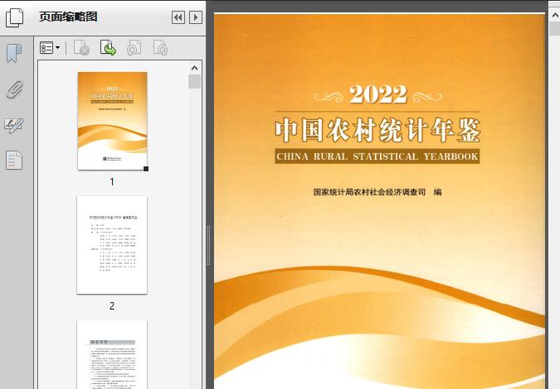Open the document content panel icon
The width and height of the screenshot is (560, 389).
[x=14, y=160]
